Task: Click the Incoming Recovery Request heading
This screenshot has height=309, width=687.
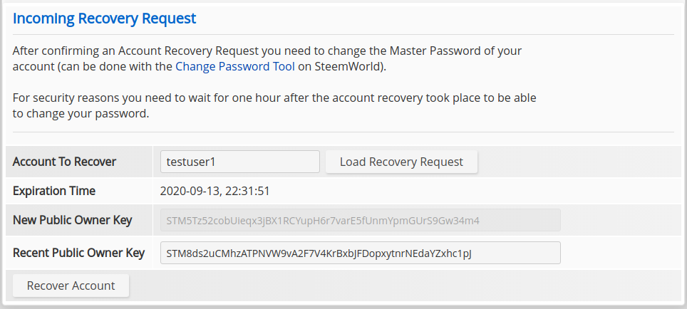Action: [104, 19]
